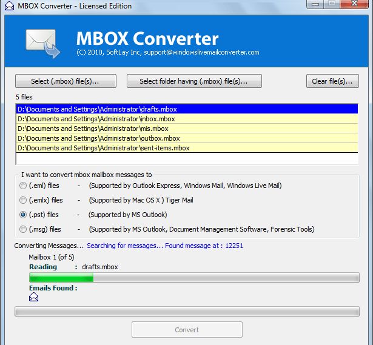373x345 pixels.
Task: Minimize the MBOX Converter window
Action: click(315, 4)
